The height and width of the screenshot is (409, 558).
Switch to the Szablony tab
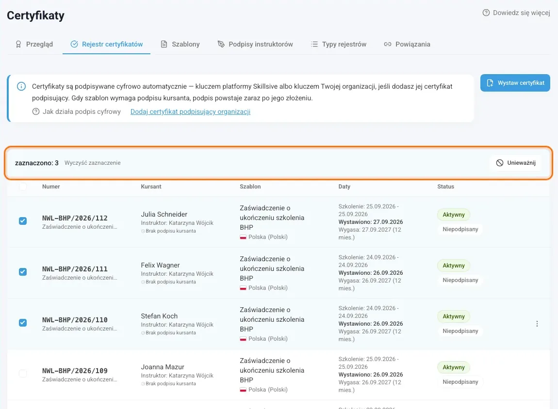click(180, 44)
